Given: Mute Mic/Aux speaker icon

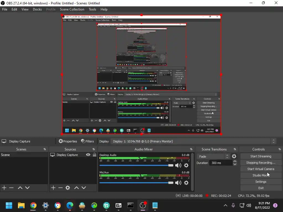Looking at the screenshot, I should pyautogui.click(x=178, y=183).
